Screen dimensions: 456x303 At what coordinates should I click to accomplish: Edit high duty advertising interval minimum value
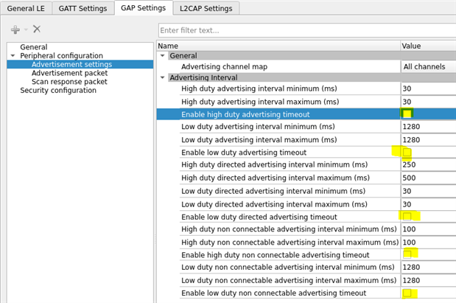point(427,88)
